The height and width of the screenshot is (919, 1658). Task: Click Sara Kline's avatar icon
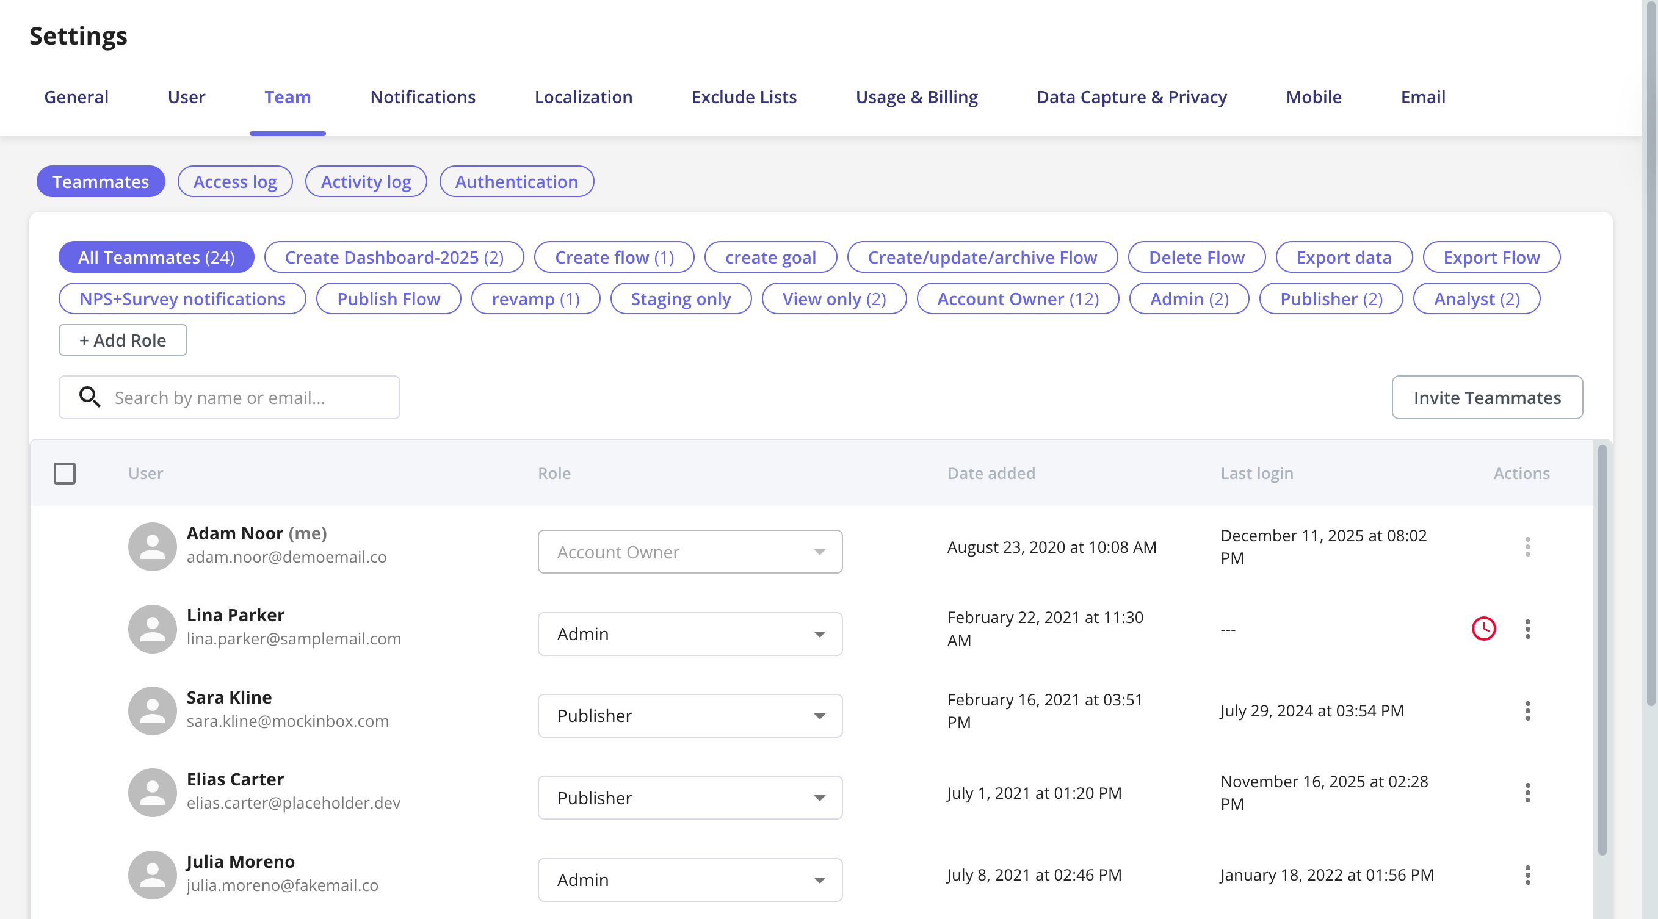click(x=153, y=710)
